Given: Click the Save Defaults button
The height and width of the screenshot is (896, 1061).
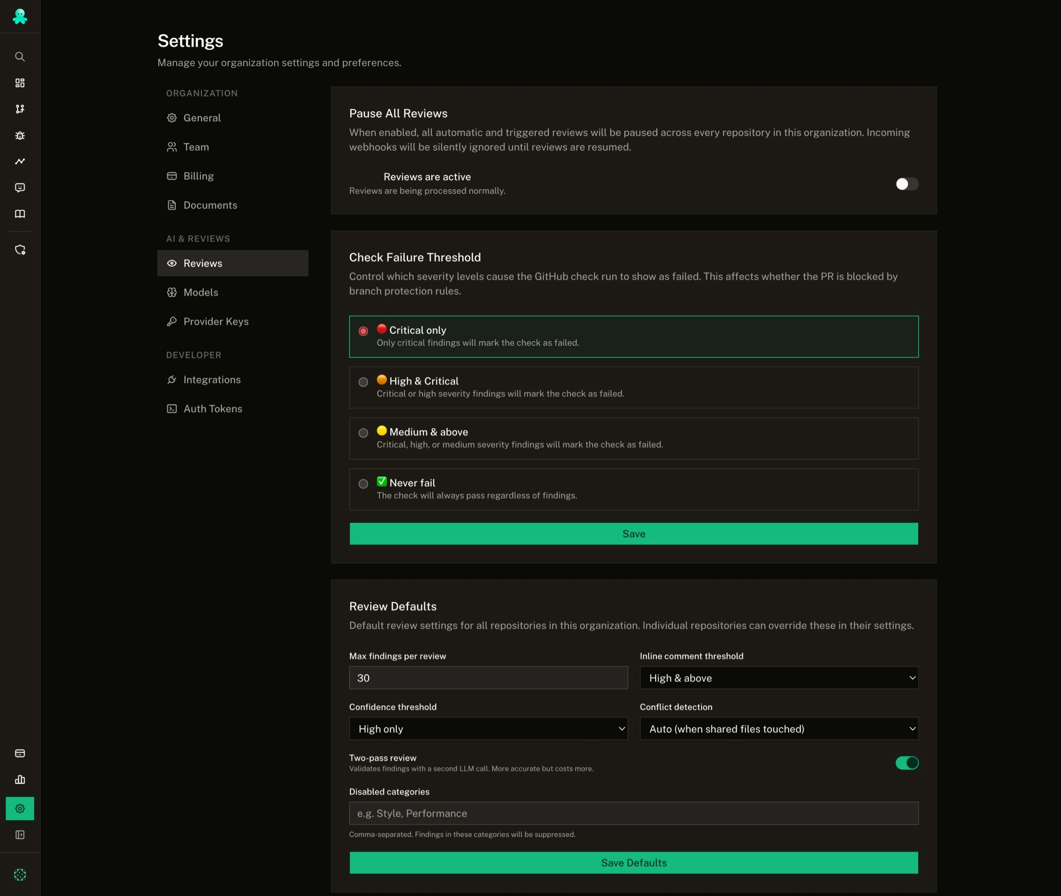Looking at the screenshot, I should [633, 862].
